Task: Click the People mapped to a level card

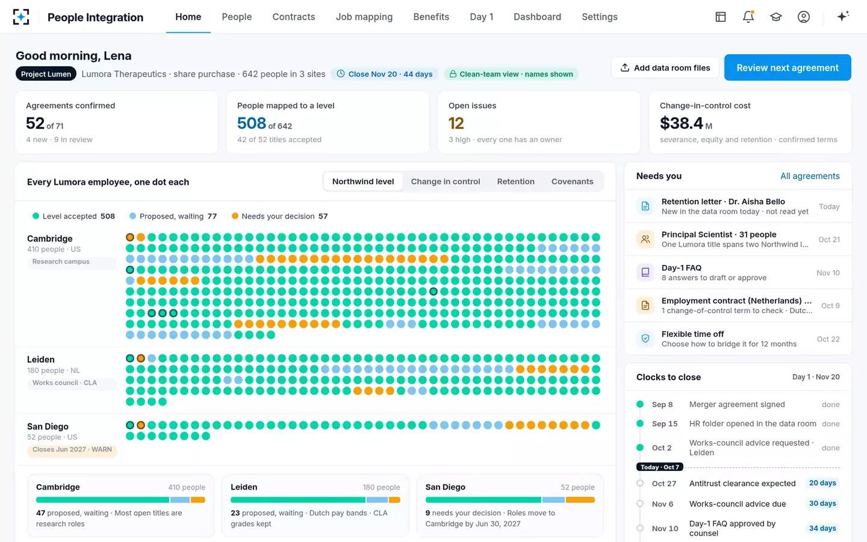Action: 328,122
